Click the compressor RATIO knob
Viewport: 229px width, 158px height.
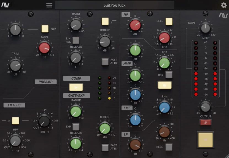76,24
